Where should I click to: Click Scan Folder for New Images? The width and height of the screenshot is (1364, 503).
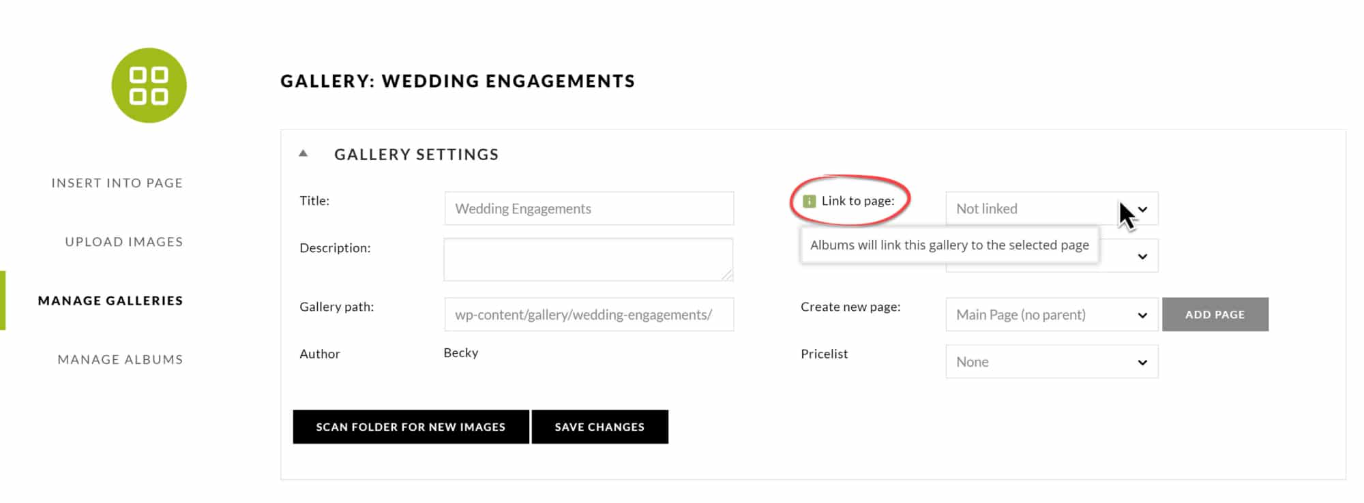point(411,427)
